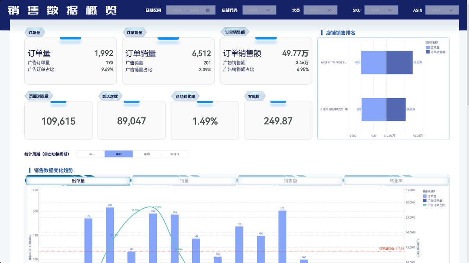Image resolution: width=469 pixels, height=263 pixels.
Task: Click the tallest bar labeled 209
Action: coord(110,235)
